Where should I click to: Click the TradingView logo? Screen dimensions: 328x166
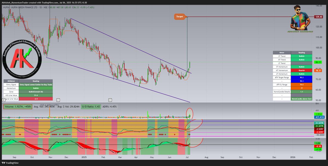pyautogui.click(x=10, y=163)
